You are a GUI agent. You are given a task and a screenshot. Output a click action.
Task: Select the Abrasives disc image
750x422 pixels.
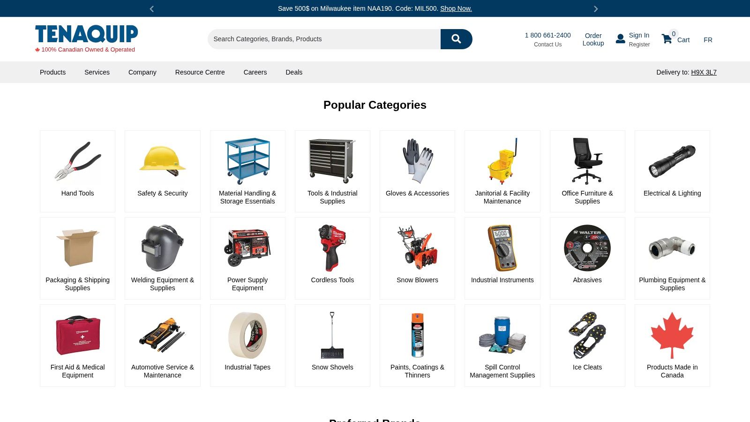pyautogui.click(x=587, y=248)
